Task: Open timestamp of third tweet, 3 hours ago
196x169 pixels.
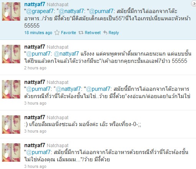Action: click(35, 103)
